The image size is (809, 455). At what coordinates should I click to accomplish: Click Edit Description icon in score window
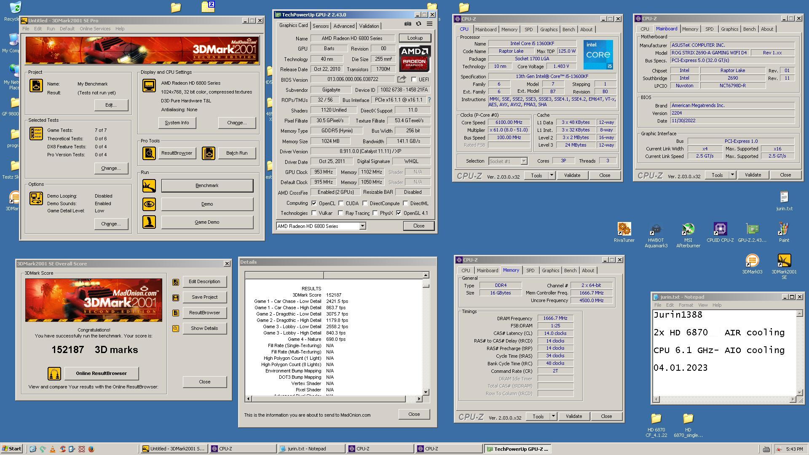(x=176, y=282)
